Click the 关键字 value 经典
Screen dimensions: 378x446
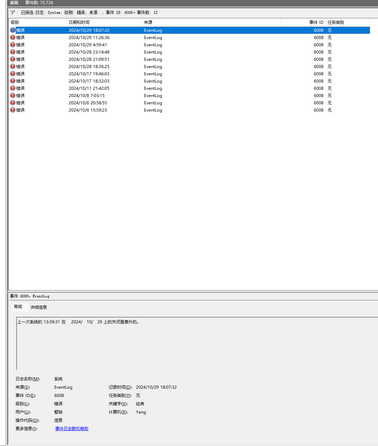pos(140,404)
